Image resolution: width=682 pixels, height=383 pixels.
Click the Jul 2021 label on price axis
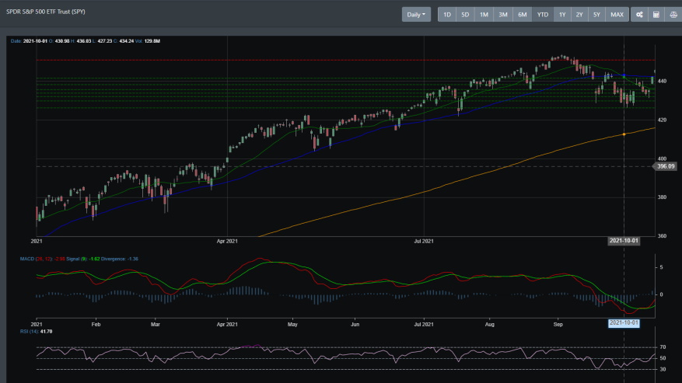coord(424,241)
